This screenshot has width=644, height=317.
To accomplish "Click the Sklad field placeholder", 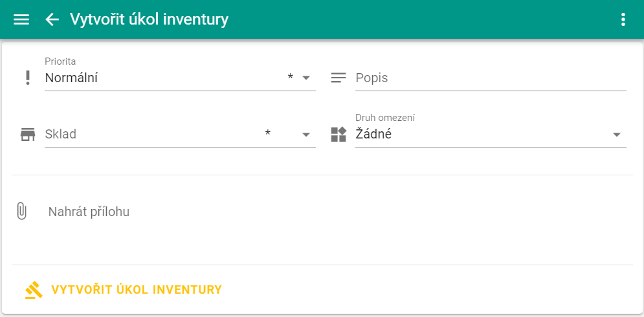I will (x=61, y=135).
